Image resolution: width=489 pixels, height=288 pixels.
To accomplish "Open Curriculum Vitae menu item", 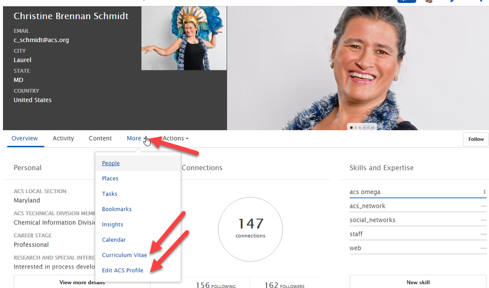I will 124,255.
